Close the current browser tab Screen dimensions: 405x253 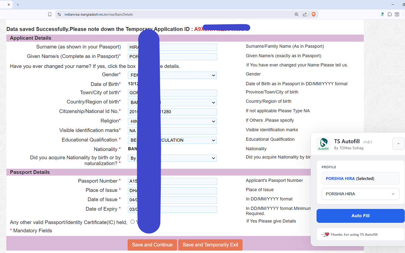(9, 4)
